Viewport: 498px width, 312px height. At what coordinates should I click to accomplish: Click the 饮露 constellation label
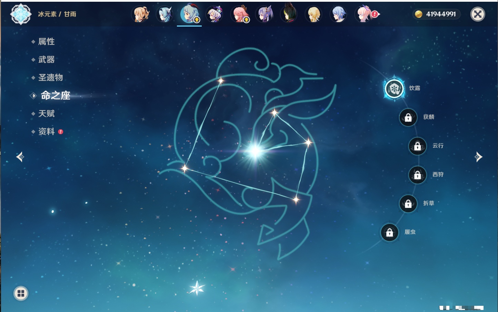415,88
